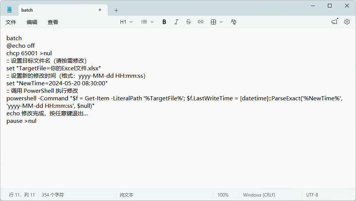Viewport: 356px width, 201px height.
Task: Click the bulleted list icon
Action: 144,22
